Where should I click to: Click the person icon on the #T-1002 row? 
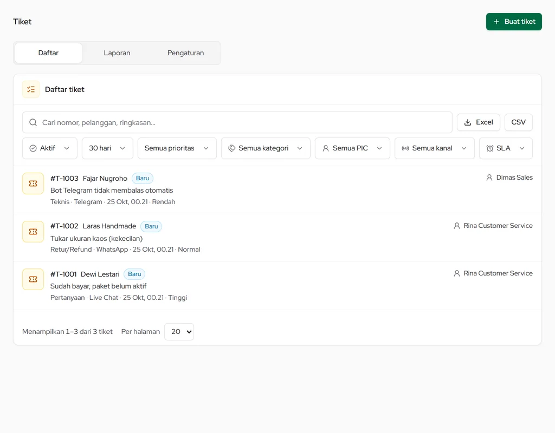click(x=456, y=226)
